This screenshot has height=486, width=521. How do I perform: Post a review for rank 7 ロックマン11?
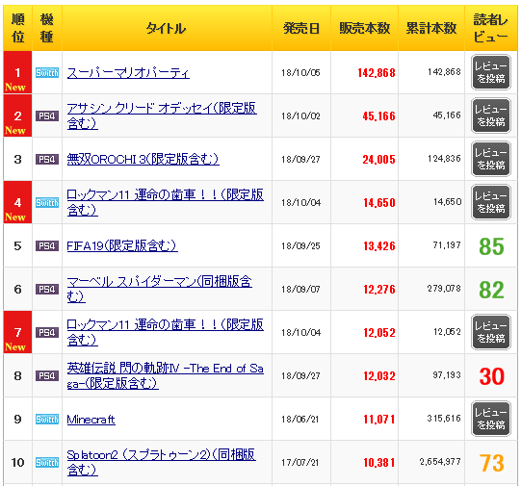coord(491,332)
